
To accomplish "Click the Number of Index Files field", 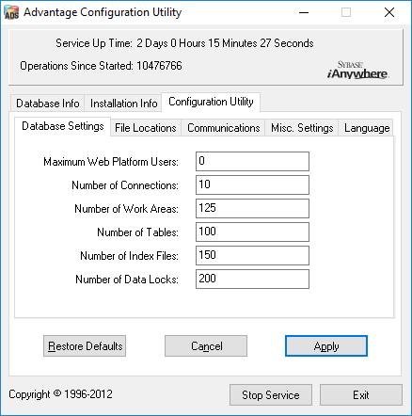I will point(252,255).
